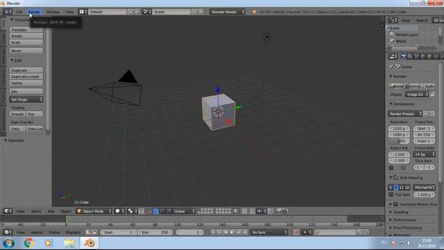Enable the Sampled Motion Blur checkbox
This screenshot has width=444, height=250.
pos(396,204)
